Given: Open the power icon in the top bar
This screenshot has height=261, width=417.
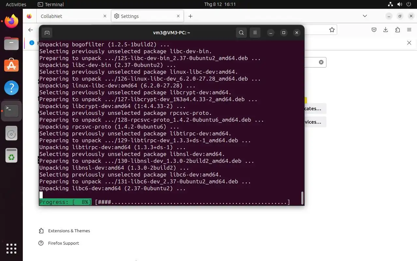Looking at the screenshot, I should click(409, 4).
